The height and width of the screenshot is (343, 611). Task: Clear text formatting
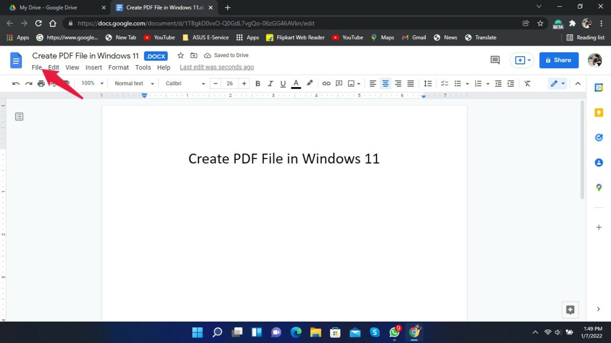pyautogui.click(x=527, y=83)
